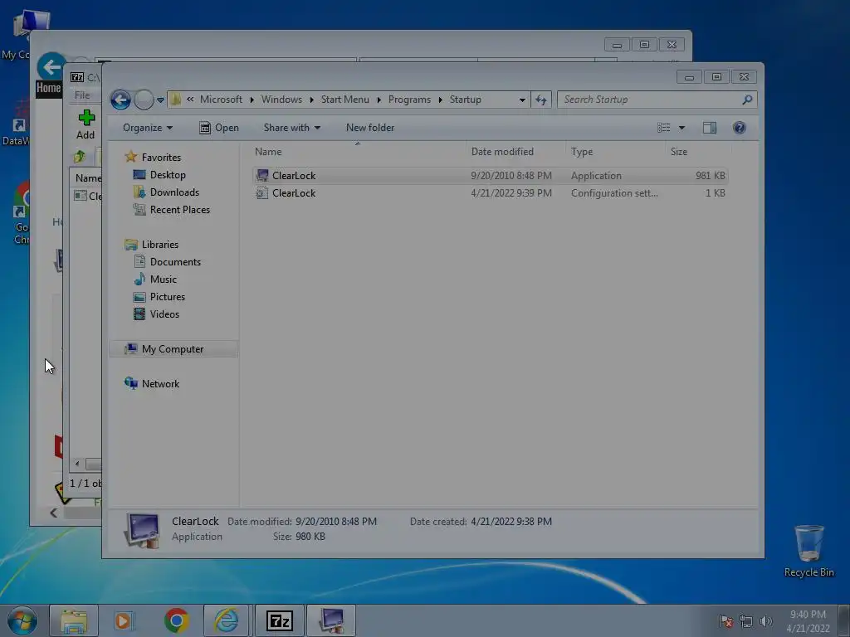Open recent locations dropdown beside nav arrows
Viewport: 850px width, 637px height.
point(160,100)
